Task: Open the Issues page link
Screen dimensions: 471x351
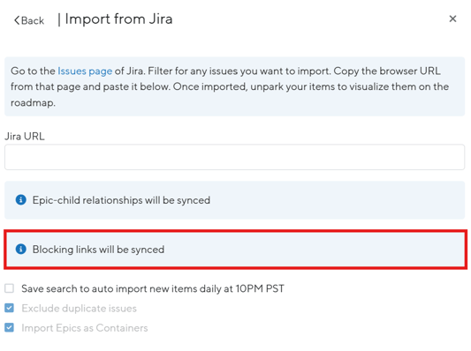Action: click(85, 71)
